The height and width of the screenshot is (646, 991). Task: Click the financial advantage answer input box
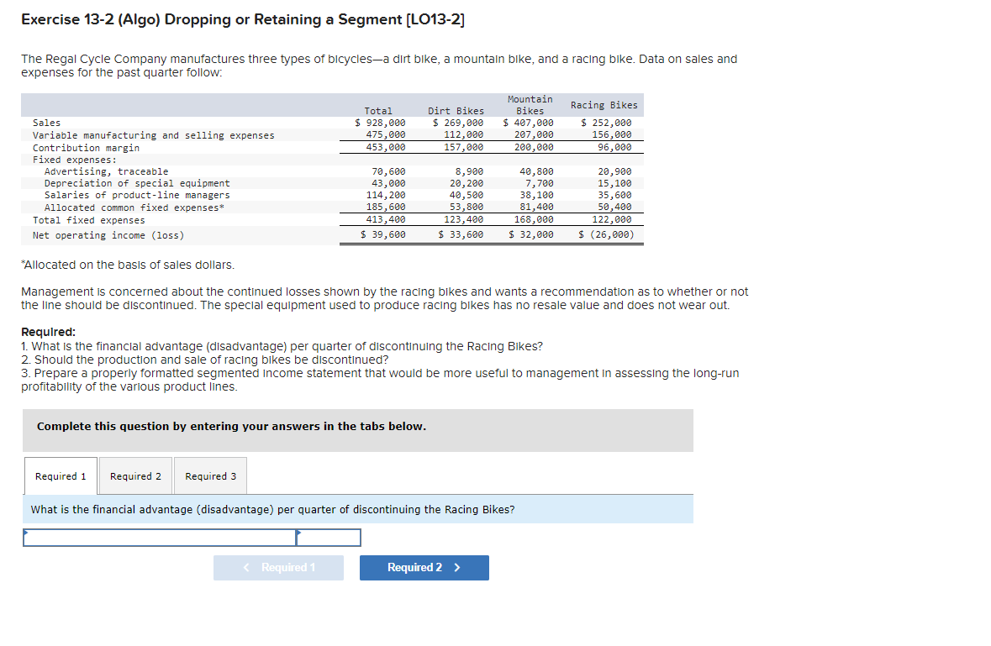(158, 538)
